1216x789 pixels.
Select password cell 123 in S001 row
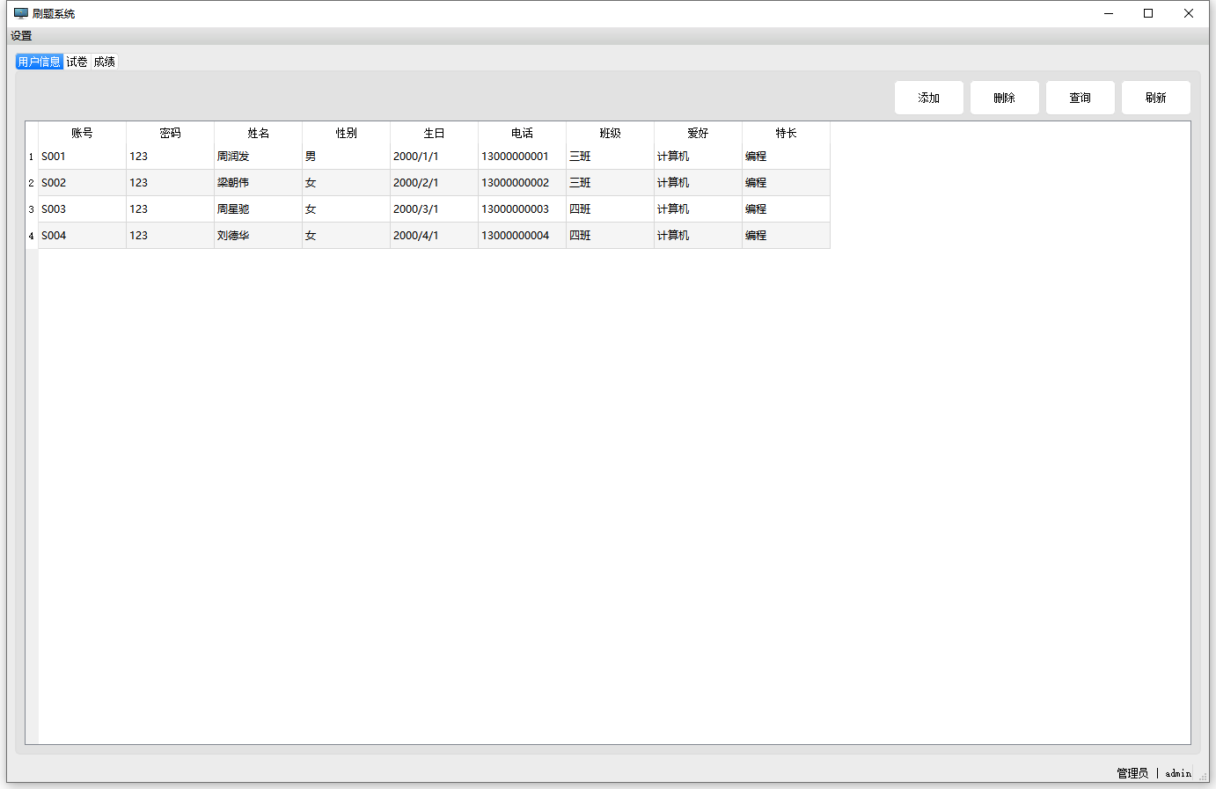click(170, 157)
